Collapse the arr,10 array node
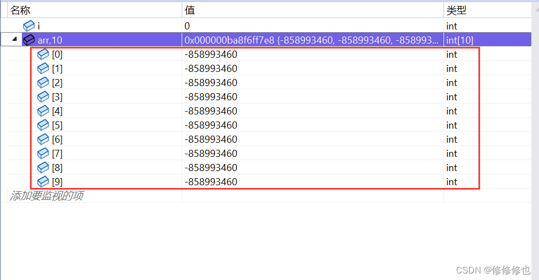 tap(14, 39)
